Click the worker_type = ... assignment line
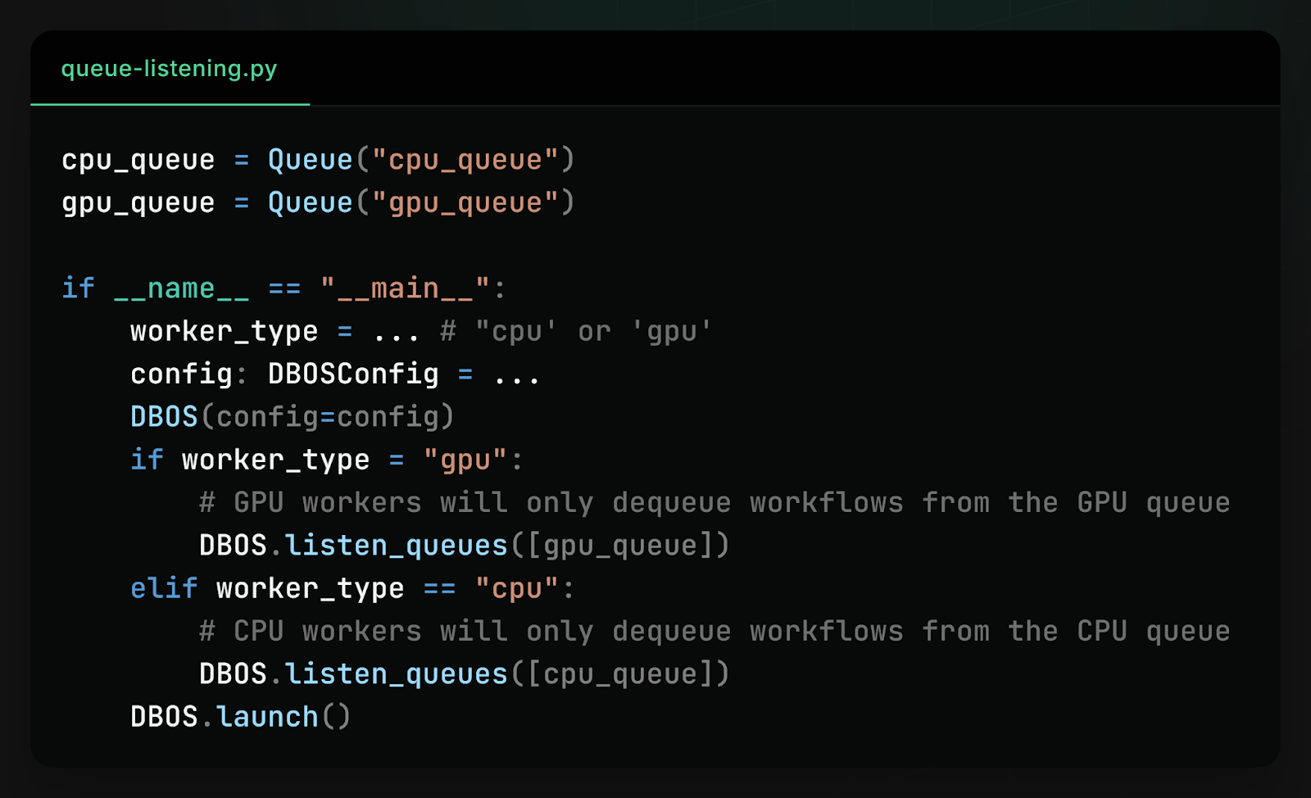 pyautogui.click(x=421, y=331)
